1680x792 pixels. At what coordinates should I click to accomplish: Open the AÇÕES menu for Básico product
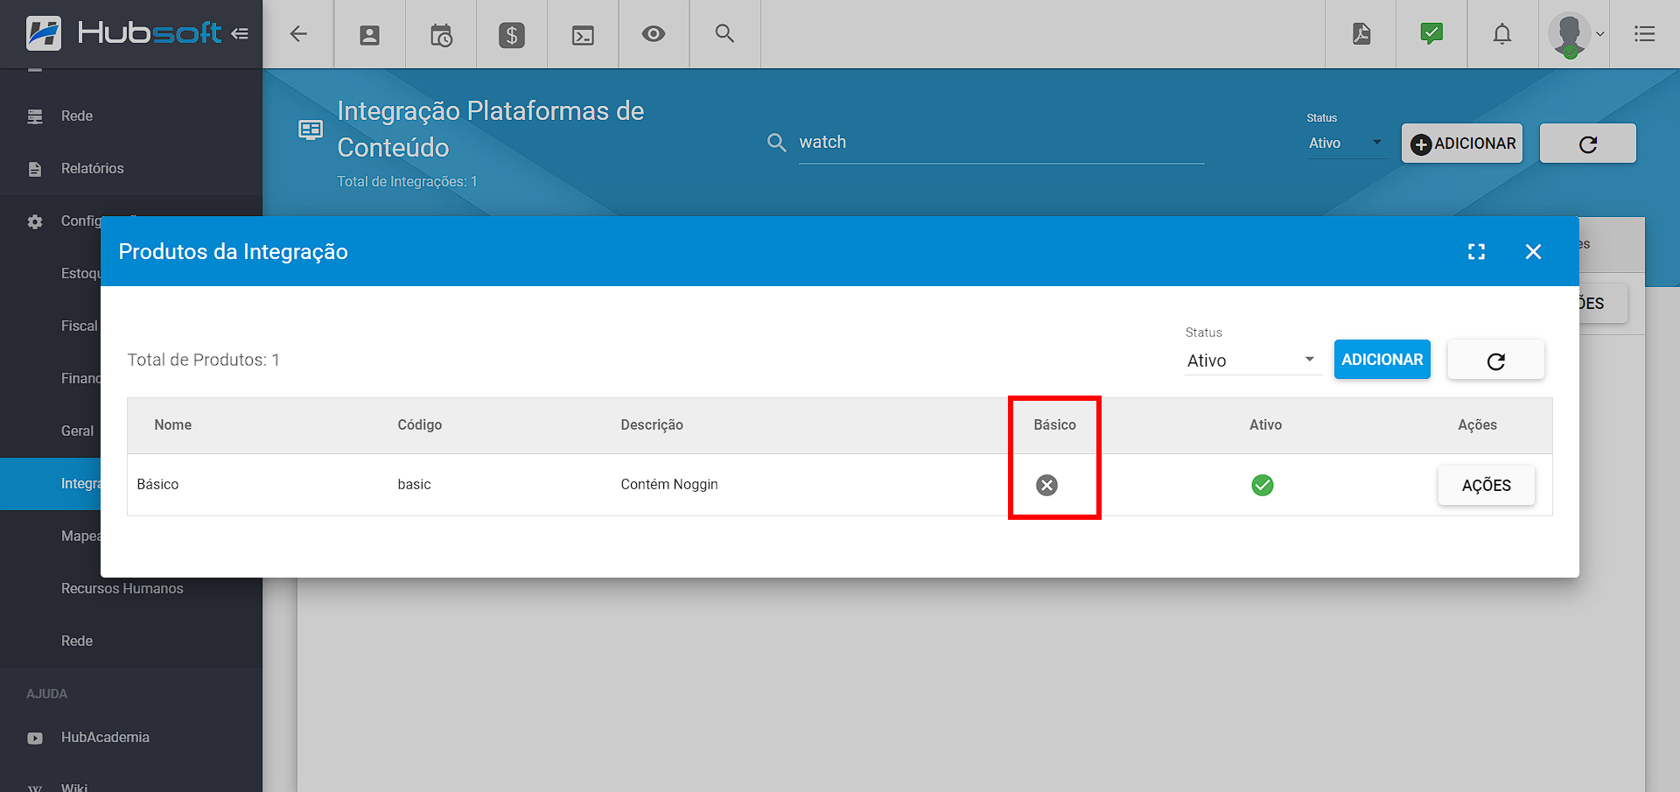coord(1486,486)
